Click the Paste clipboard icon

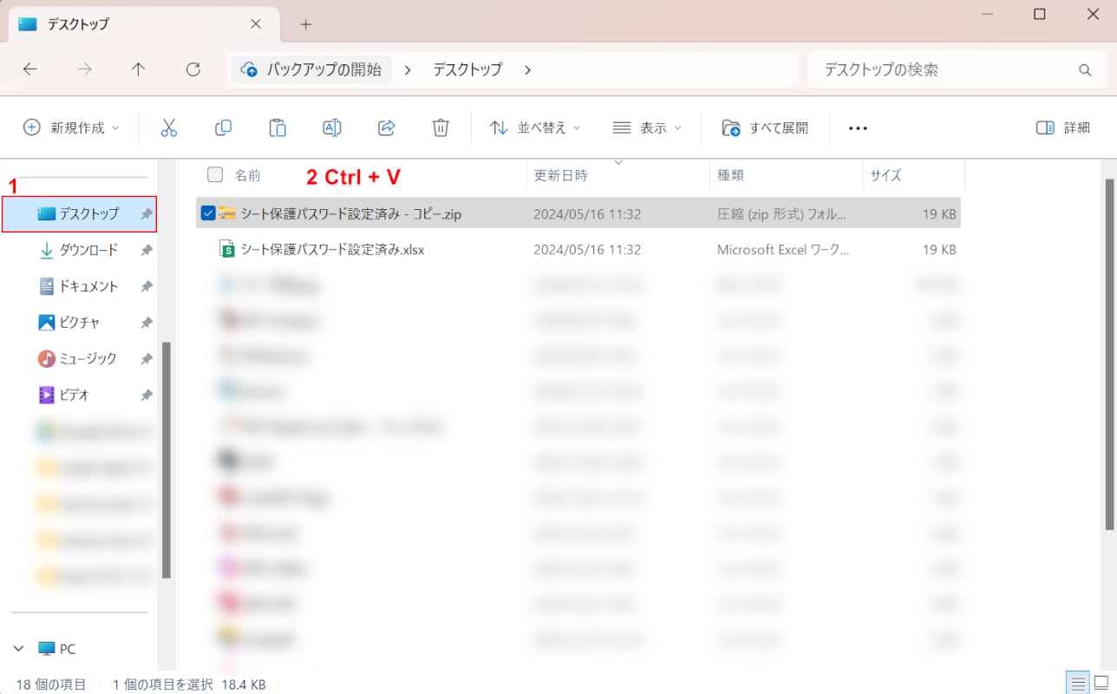point(278,128)
